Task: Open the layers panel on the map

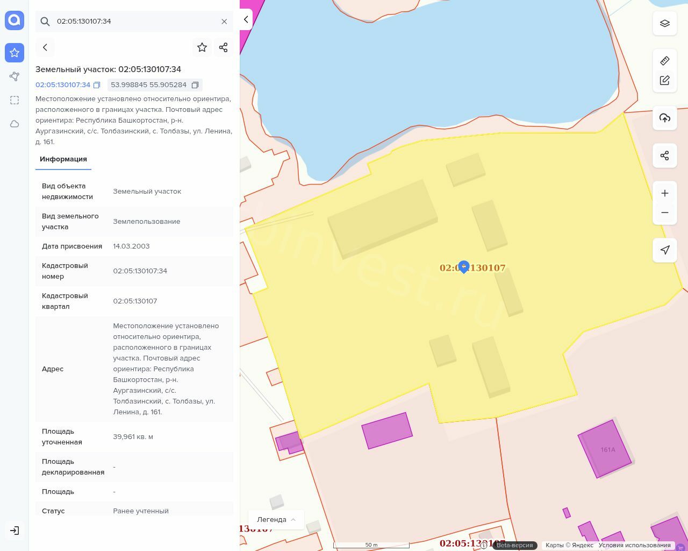Action: tap(665, 24)
